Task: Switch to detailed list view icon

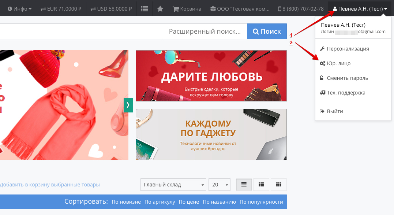Action: tap(261, 185)
